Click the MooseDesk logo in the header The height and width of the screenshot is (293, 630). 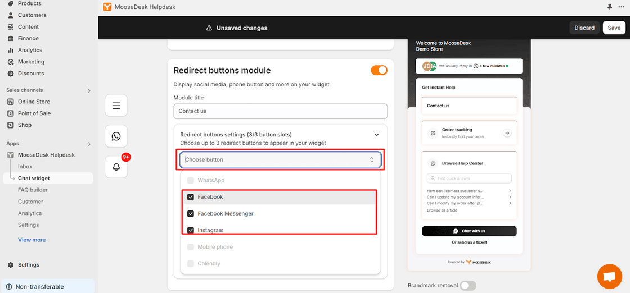click(x=107, y=7)
